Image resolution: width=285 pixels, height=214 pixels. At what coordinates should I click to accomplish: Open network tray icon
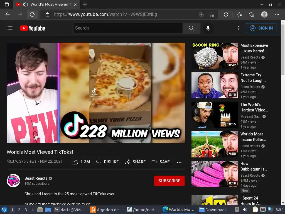tap(263, 210)
